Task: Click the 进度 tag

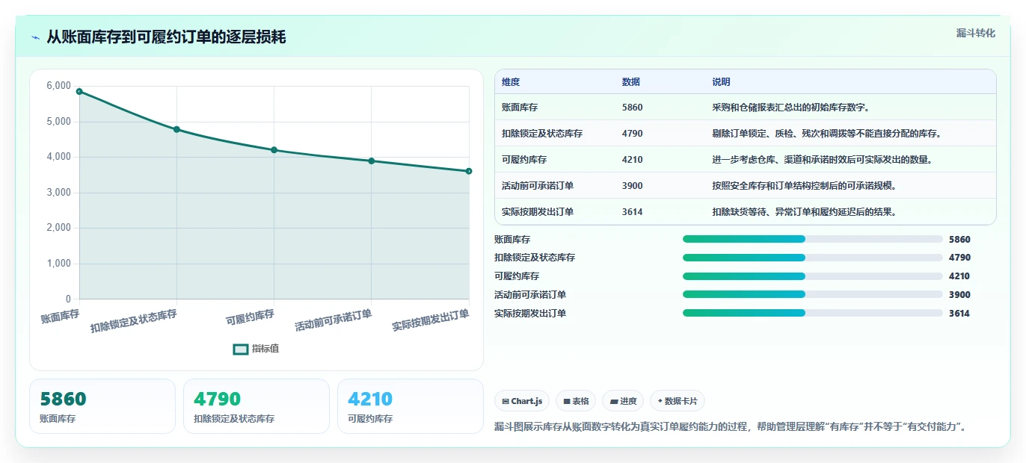Action: pos(623,401)
